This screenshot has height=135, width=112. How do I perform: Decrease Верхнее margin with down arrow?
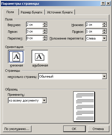(45, 26)
